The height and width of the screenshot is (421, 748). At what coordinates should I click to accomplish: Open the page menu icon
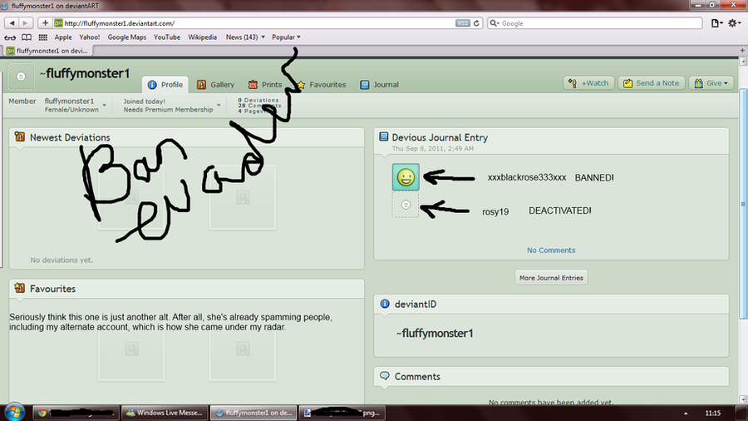(x=716, y=23)
